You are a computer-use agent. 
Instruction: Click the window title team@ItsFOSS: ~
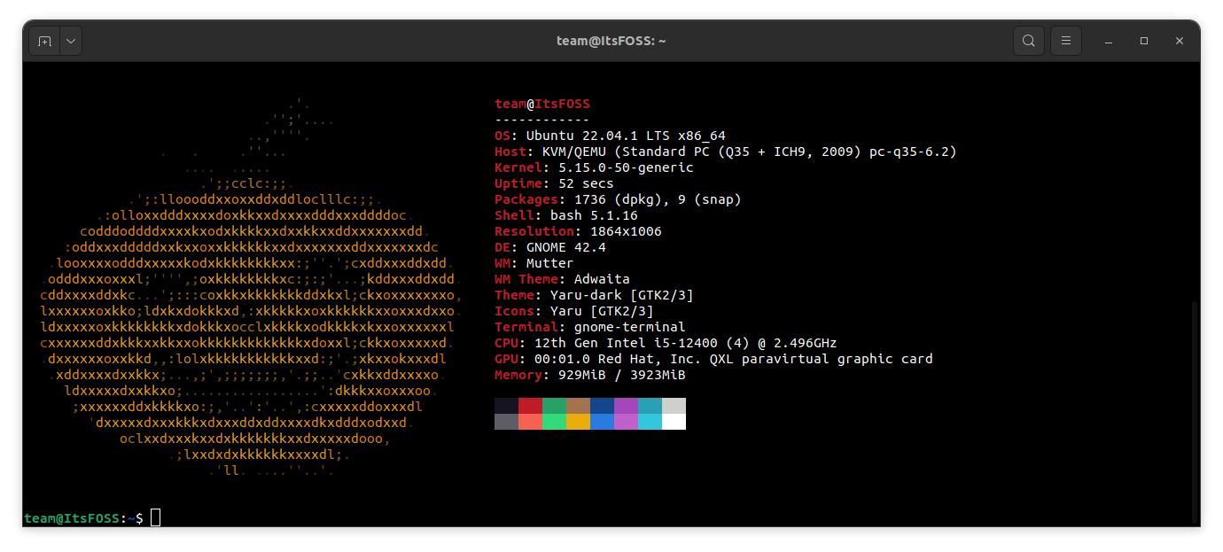[x=611, y=40]
